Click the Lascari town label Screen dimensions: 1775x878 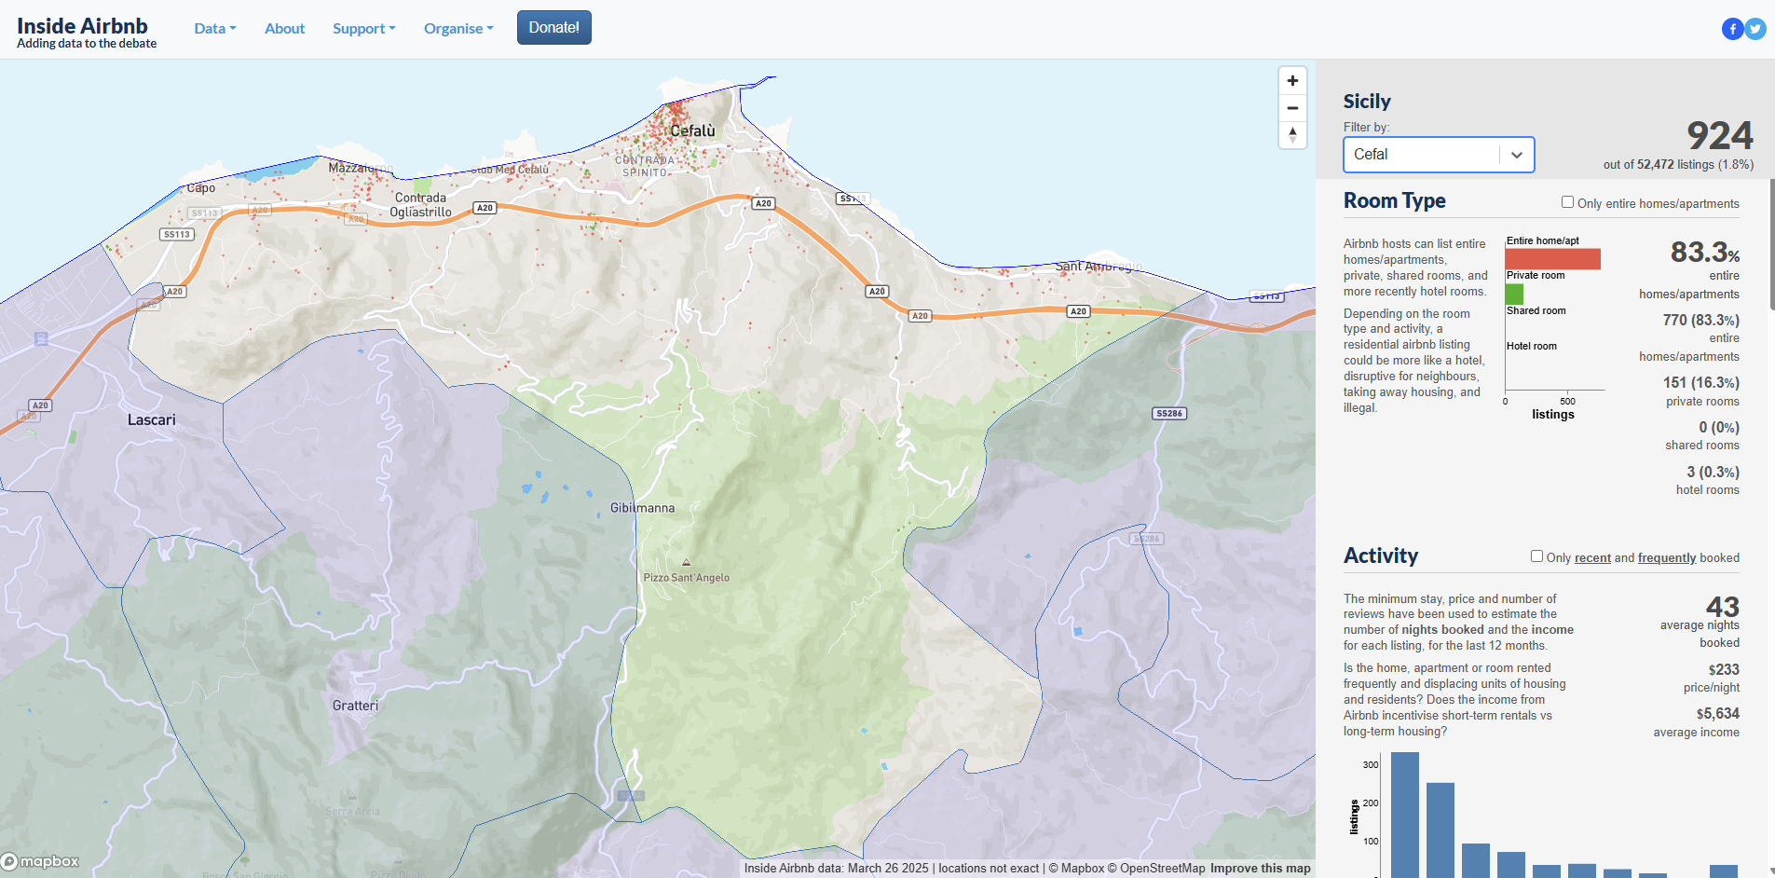pos(152,419)
